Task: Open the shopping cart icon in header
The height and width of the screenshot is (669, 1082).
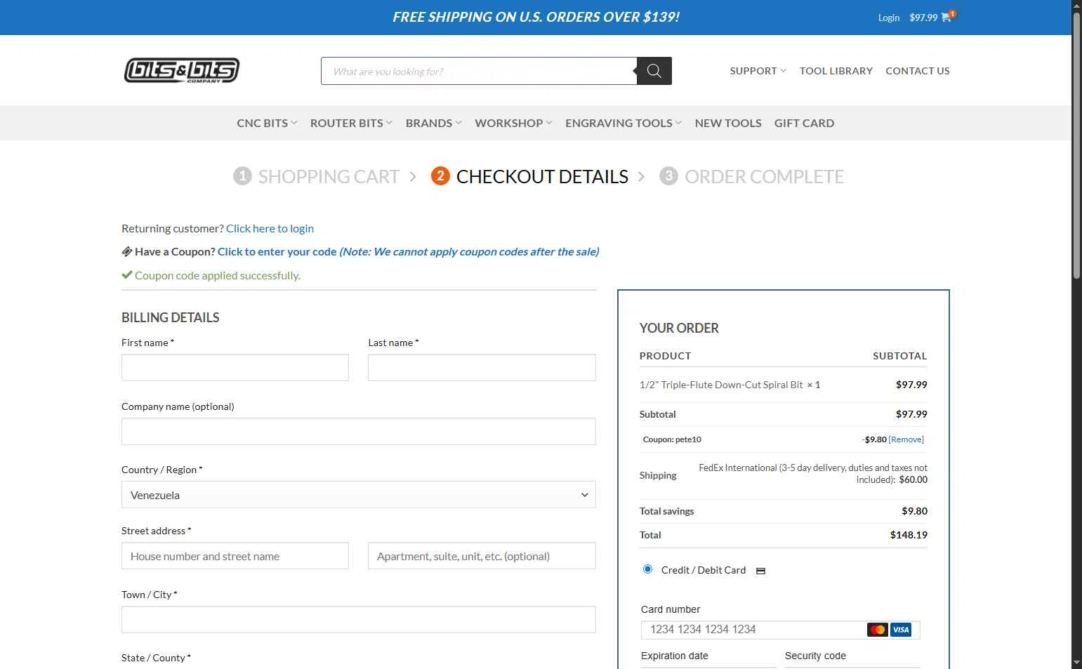Action: pyautogui.click(x=946, y=18)
